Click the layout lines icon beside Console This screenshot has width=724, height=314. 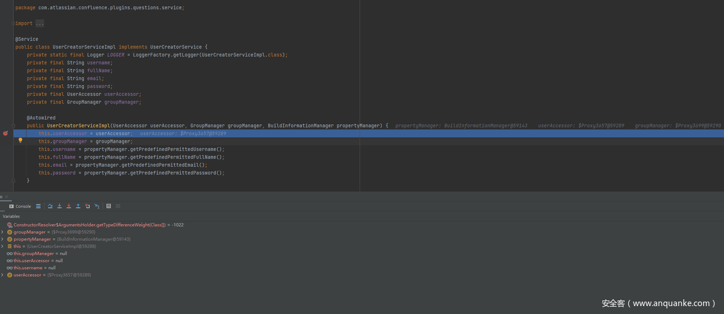38,206
